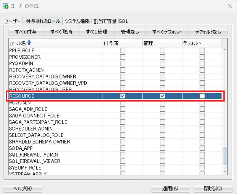Check 付与済 for SQL_FIREWALL_VIEWER
This screenshot has height=194, width=237.
coord(123,161)
